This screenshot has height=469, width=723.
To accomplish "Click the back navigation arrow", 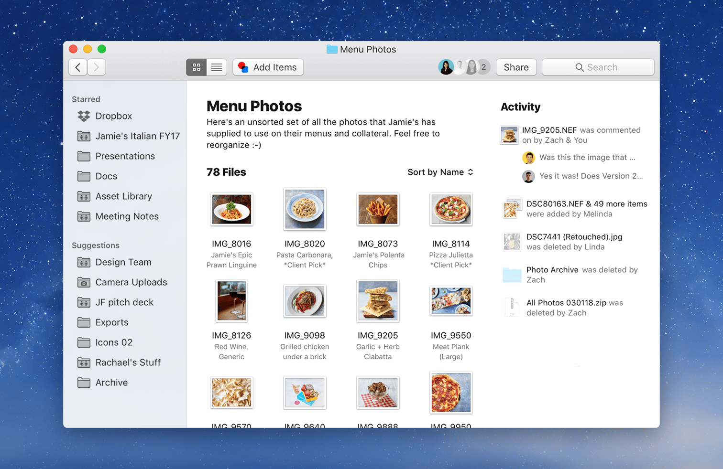I will (78, 67).
